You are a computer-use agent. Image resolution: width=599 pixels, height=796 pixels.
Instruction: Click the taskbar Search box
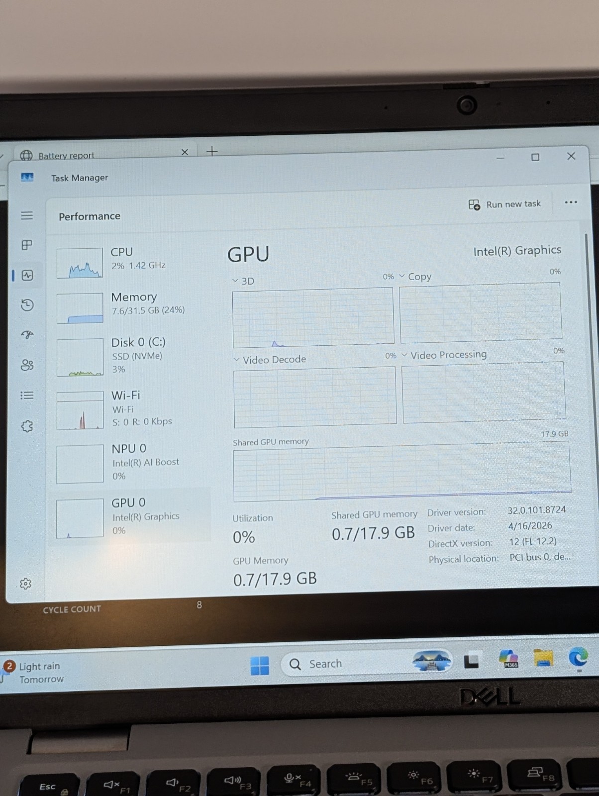(366, 663)
